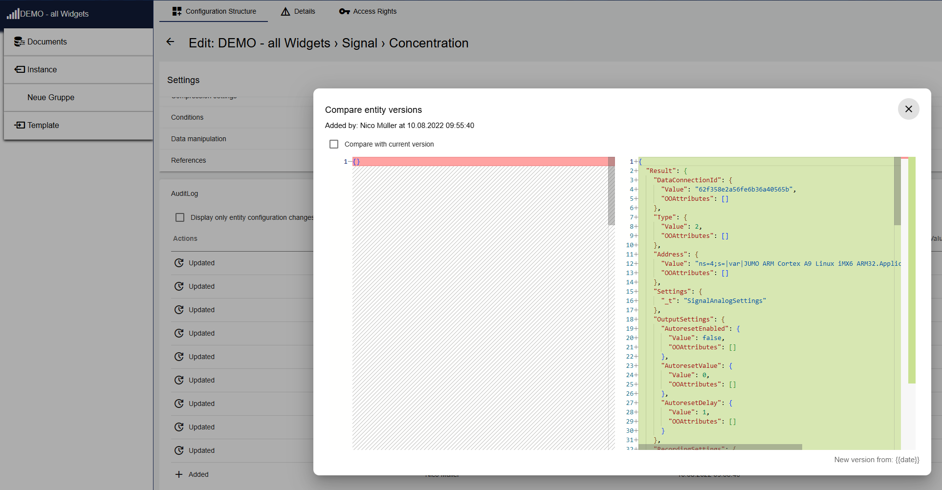Click the first Updated history icon
Image resolution: width=942 pixels, height=490 pixels.
179,263
